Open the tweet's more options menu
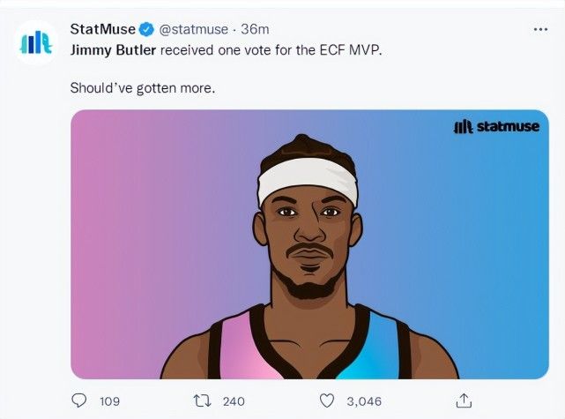 coord(540,29)
